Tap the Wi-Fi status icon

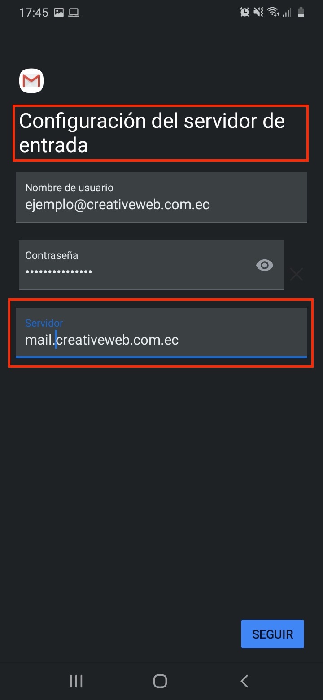(273, 13)
